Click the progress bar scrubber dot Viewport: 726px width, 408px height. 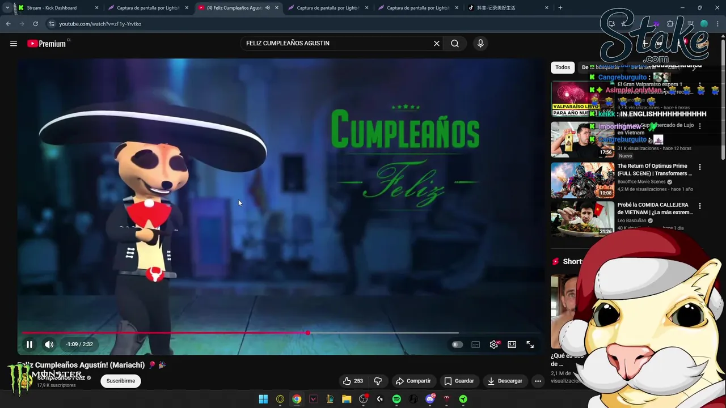[x=307, y=333]
